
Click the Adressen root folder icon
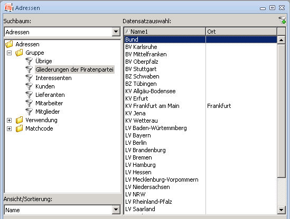(x=10, y=44)
